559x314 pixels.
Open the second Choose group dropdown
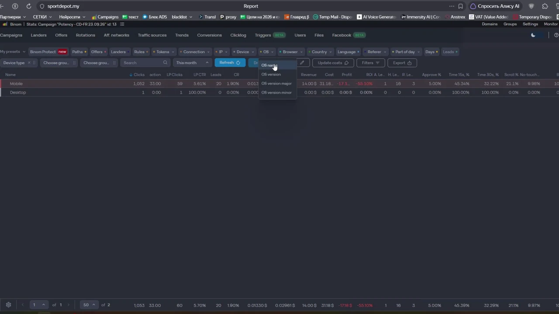(100, 63)
